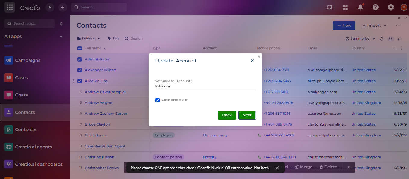Viewport: 409px width, 179px height.
Task: Click the Set value for Account field
Action: tap(205, 86)
